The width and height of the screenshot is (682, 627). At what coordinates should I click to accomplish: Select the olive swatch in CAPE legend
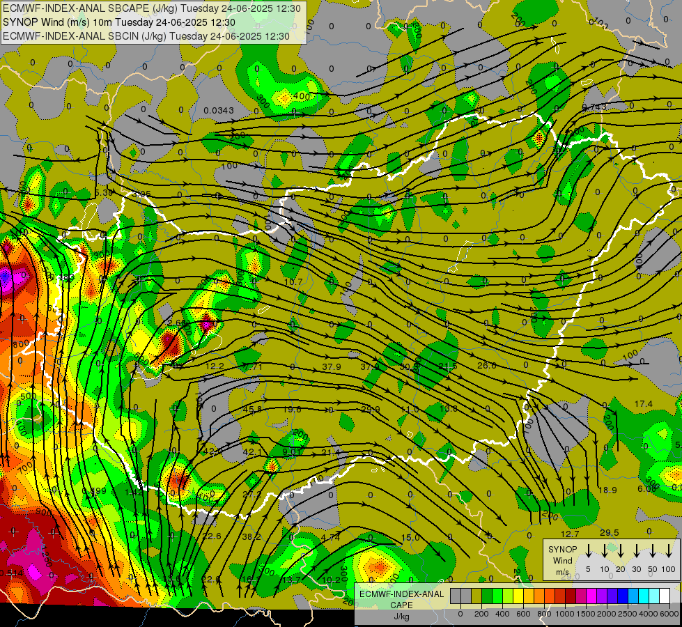476,596
